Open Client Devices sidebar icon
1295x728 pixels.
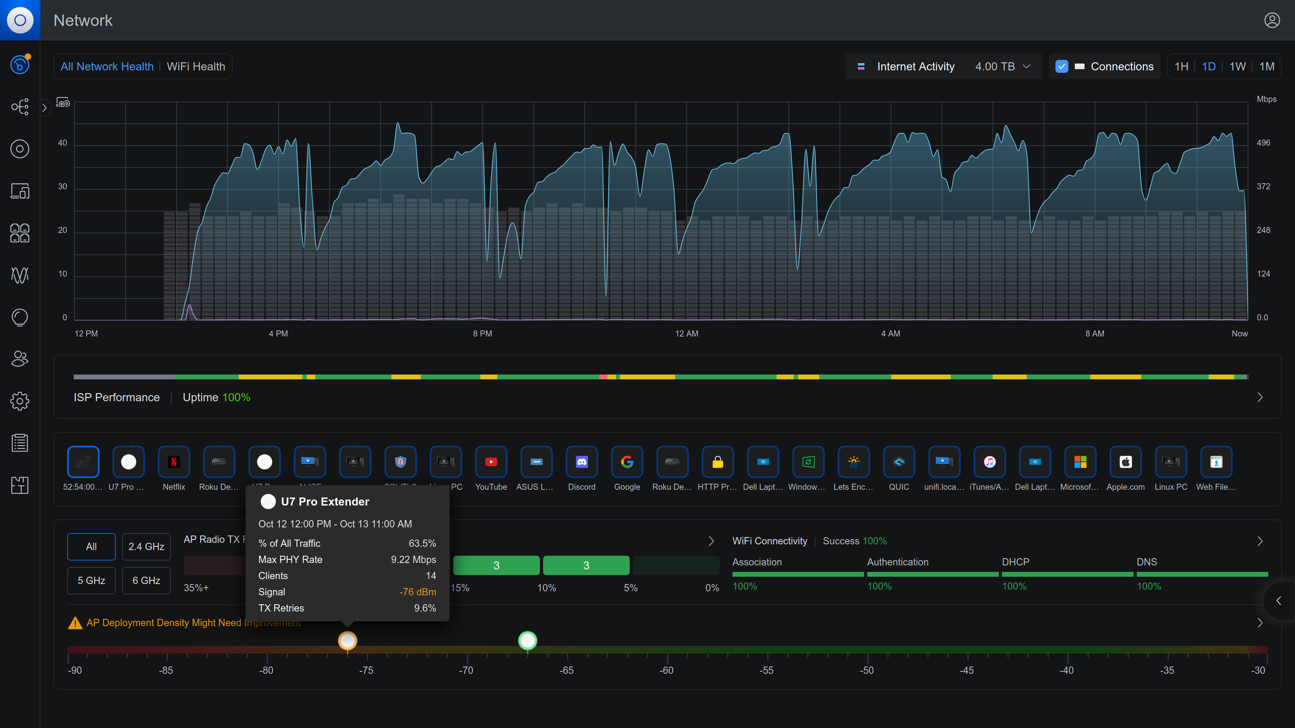(19, 191)
